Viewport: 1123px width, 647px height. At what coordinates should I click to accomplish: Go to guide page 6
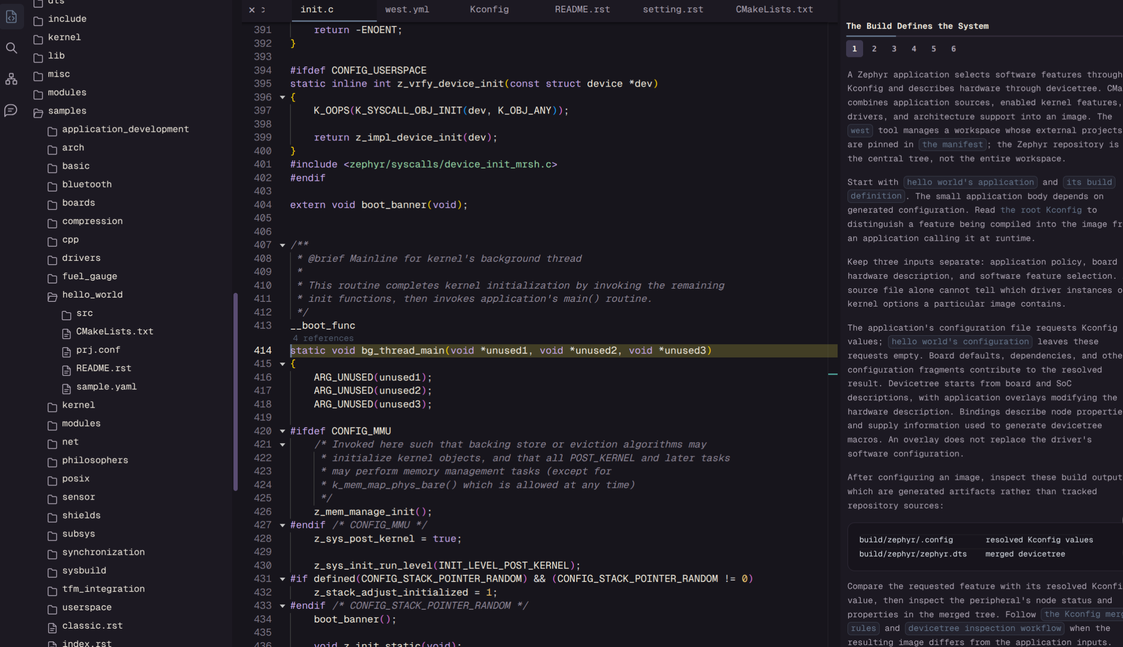pos(953,49)
